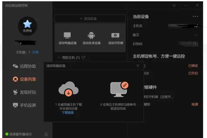The image size is (207, 138).
Task: Click 在被控端主机下载 step 1 text
Action: (69, 105)
